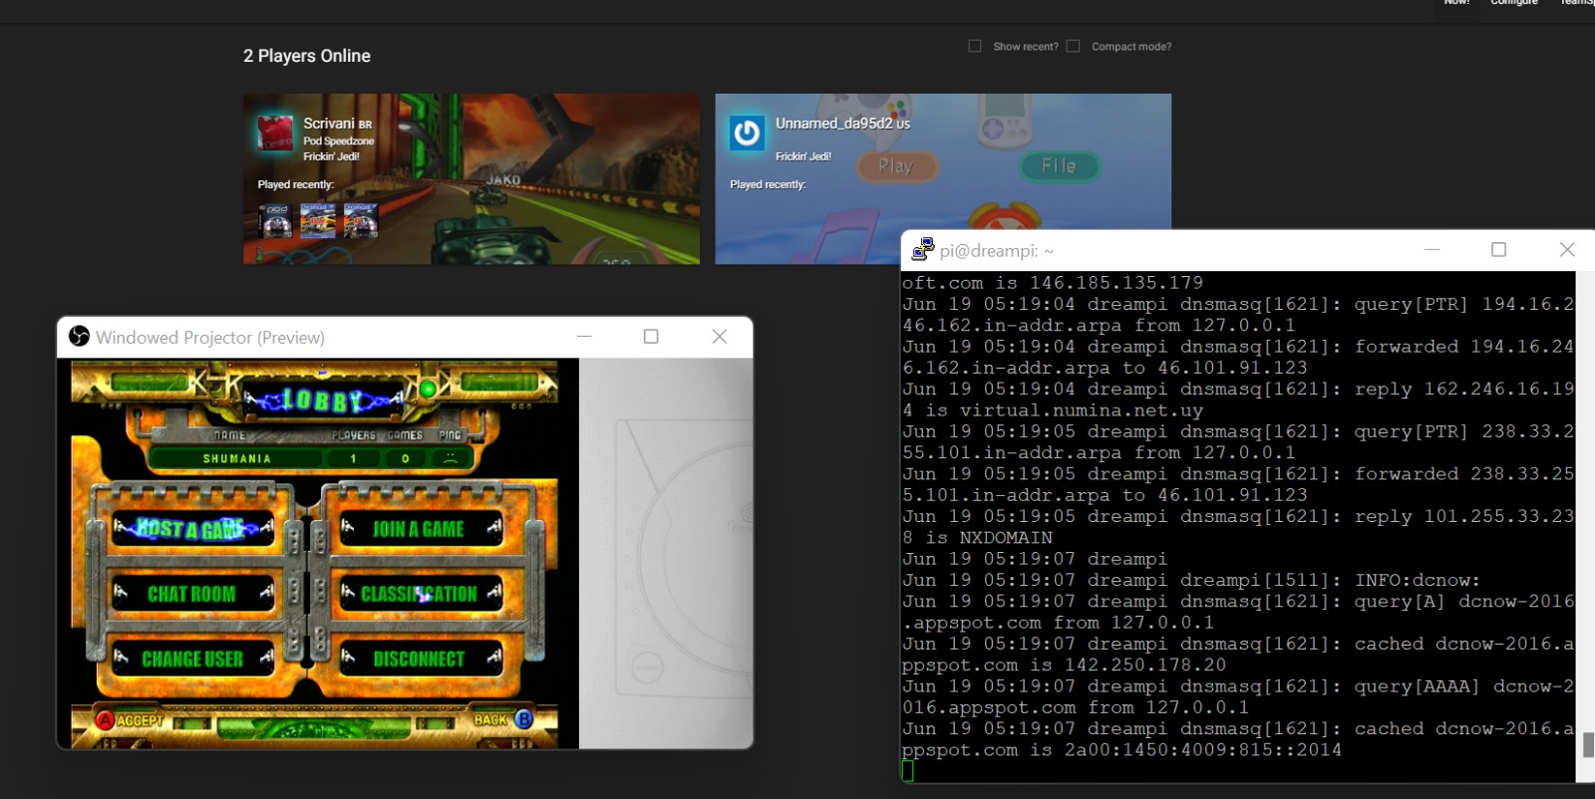Viewport: 1595px width, 799px height.
Task: Minimize the pi@dreampi terminal window
Action: 1433,249
